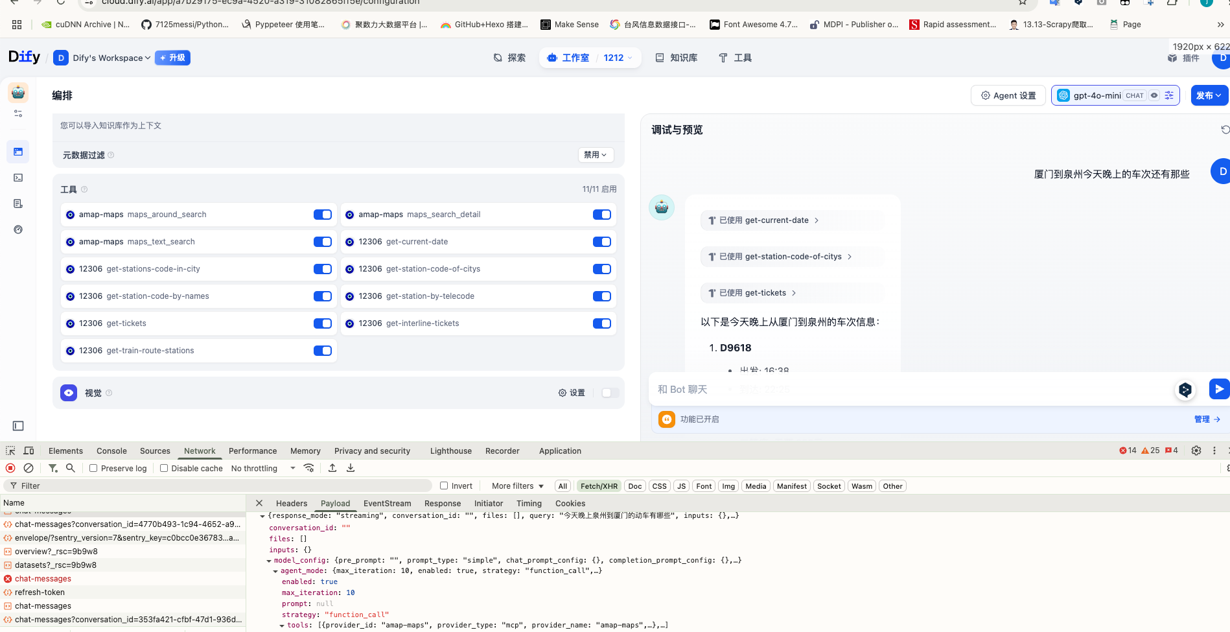Screen dimensions: 1230x632
Task: Open the Chrome apps grid icon
Action: point(17,25)
